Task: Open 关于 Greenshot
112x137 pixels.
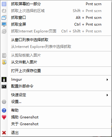Action: (56, 124)
